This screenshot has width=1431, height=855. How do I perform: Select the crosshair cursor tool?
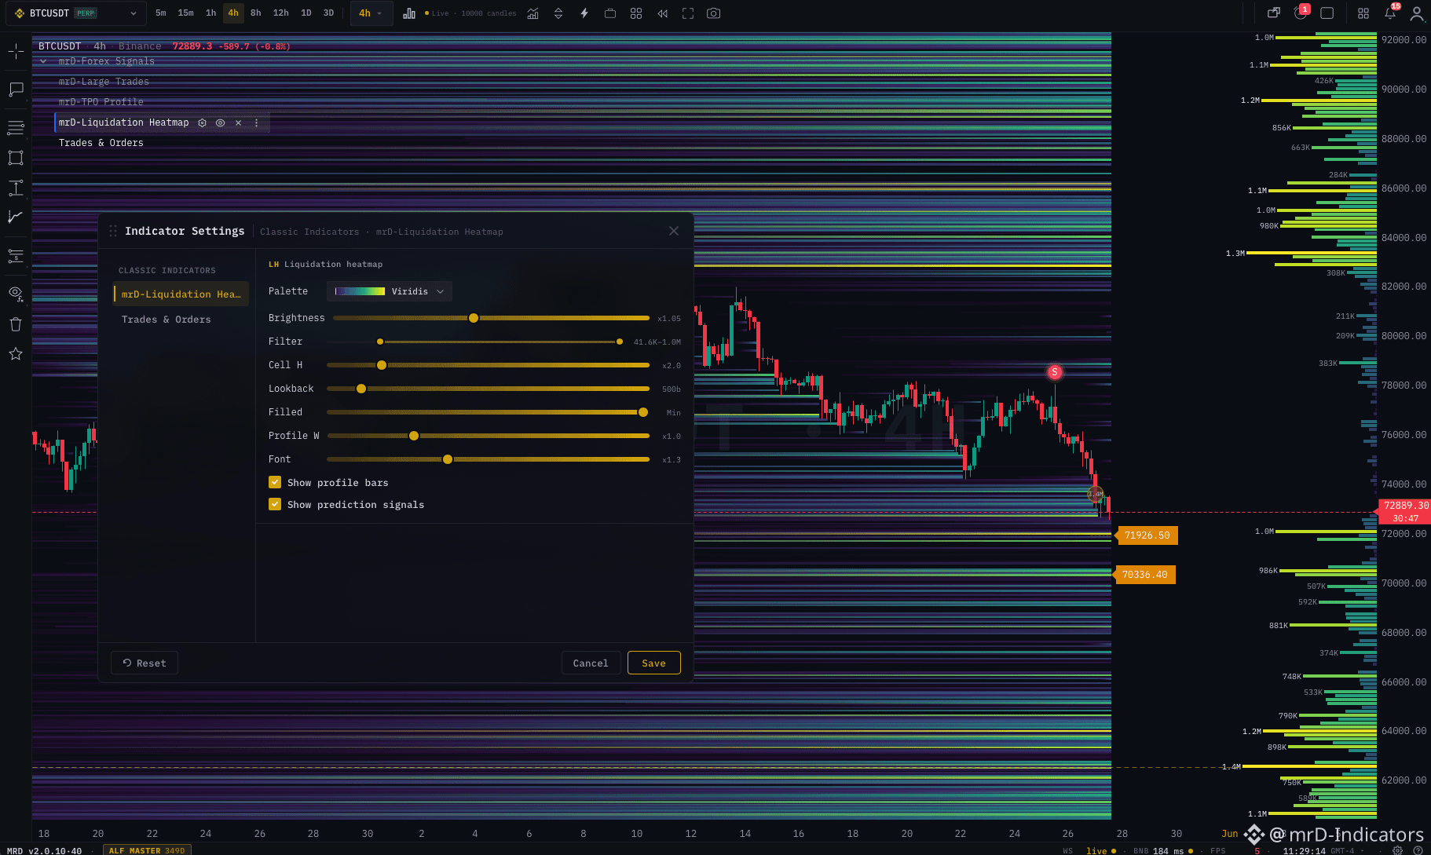tap(16, 53)
